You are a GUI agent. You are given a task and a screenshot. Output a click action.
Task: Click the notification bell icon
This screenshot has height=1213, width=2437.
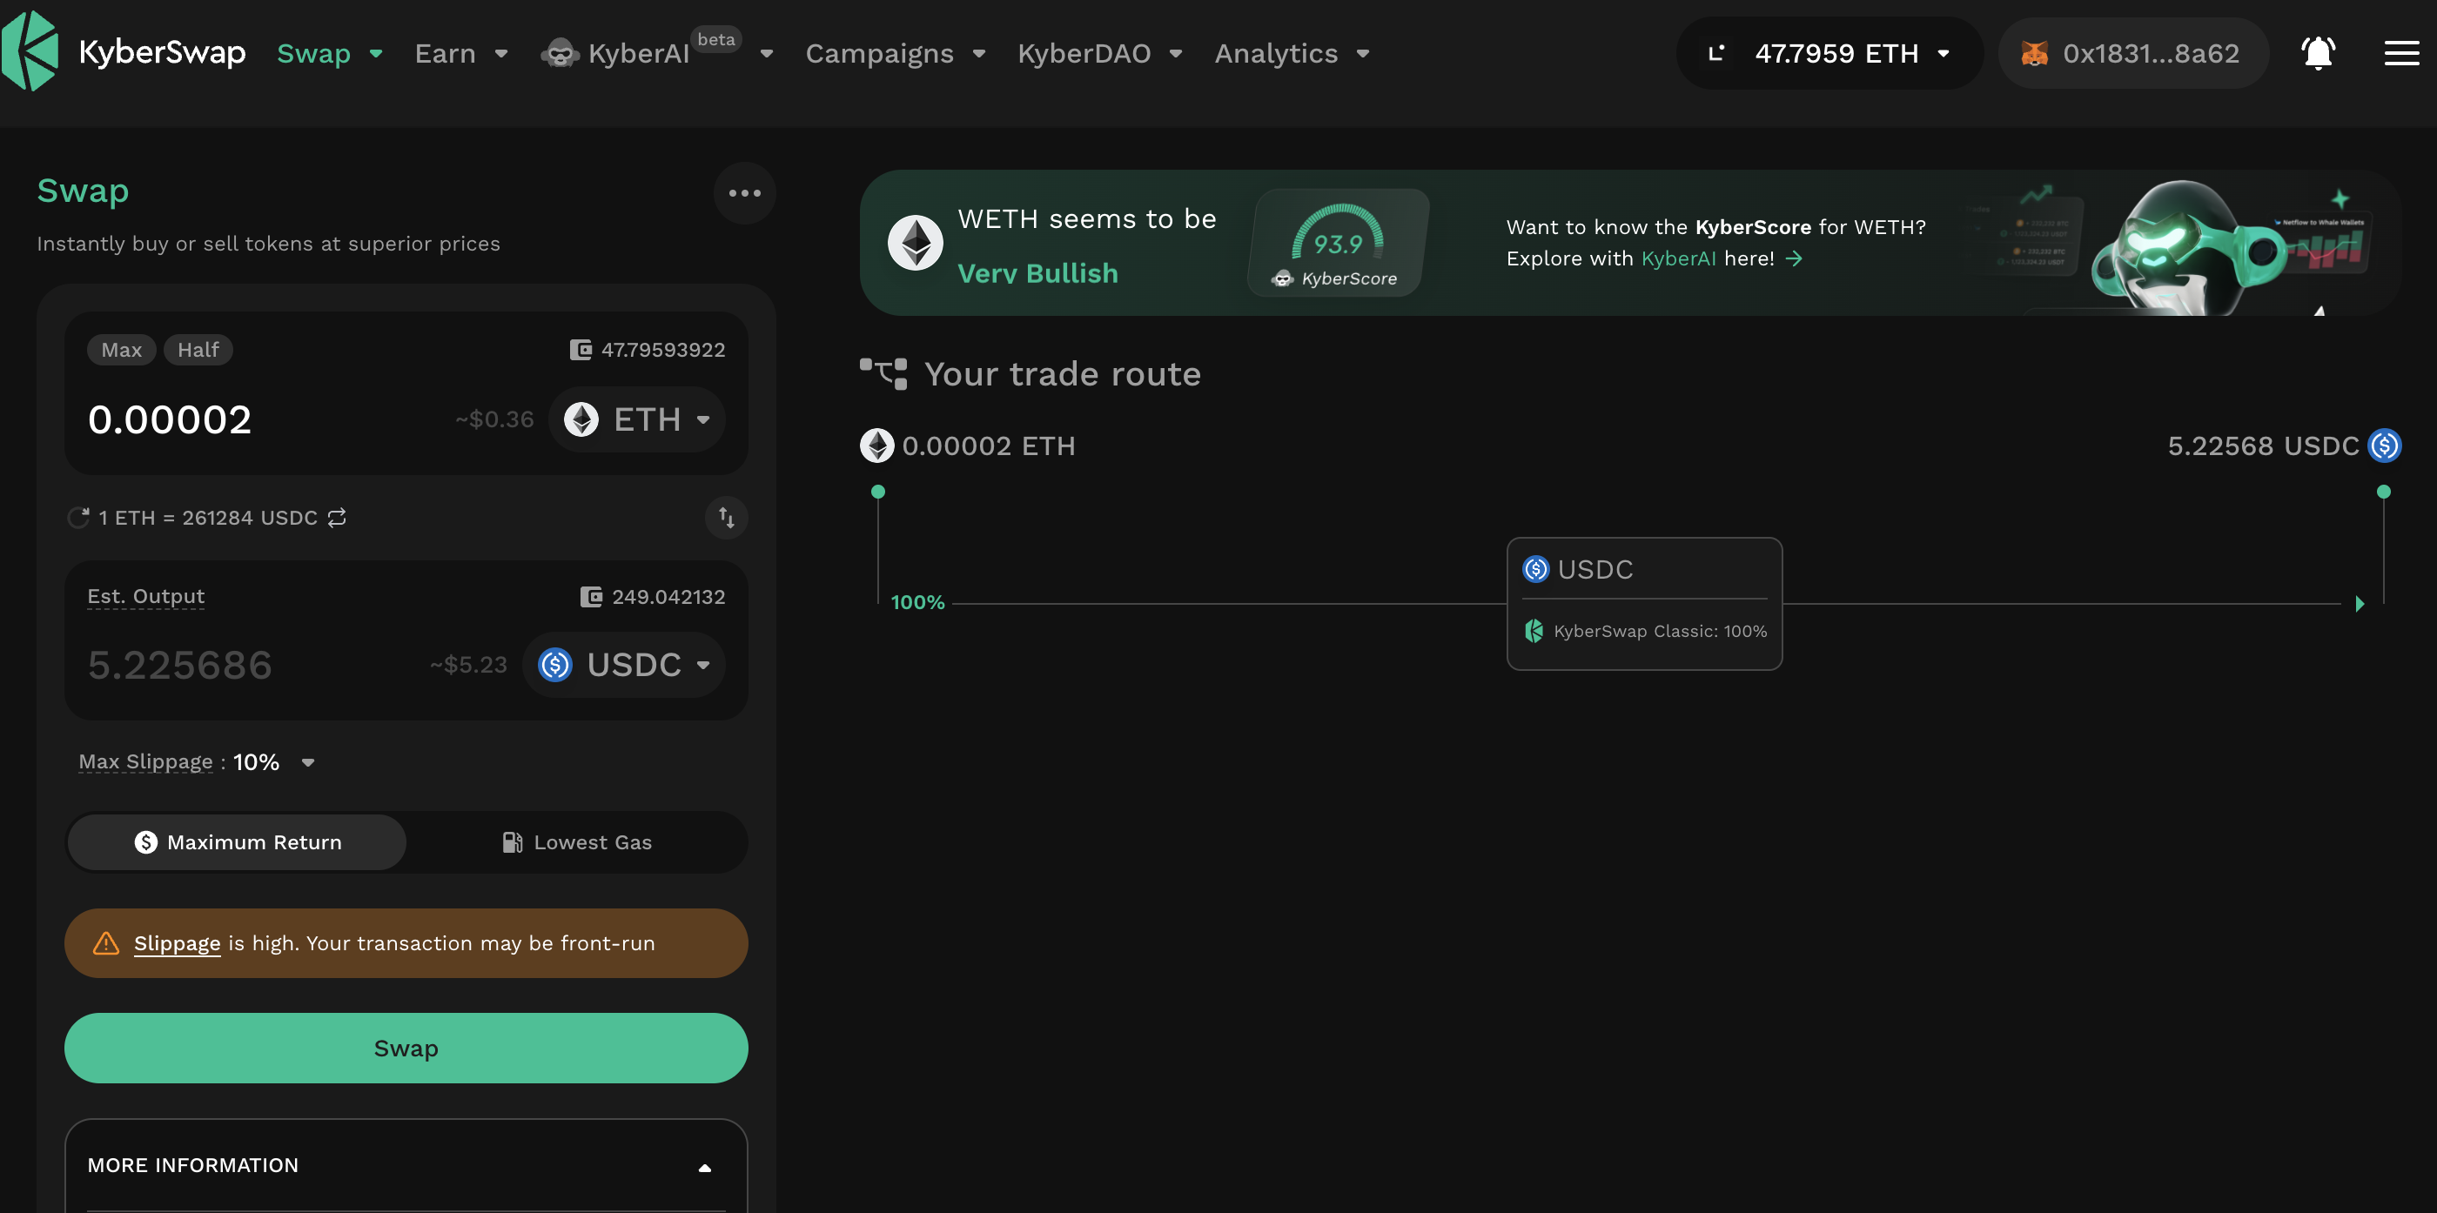[x=2318, y=53]
